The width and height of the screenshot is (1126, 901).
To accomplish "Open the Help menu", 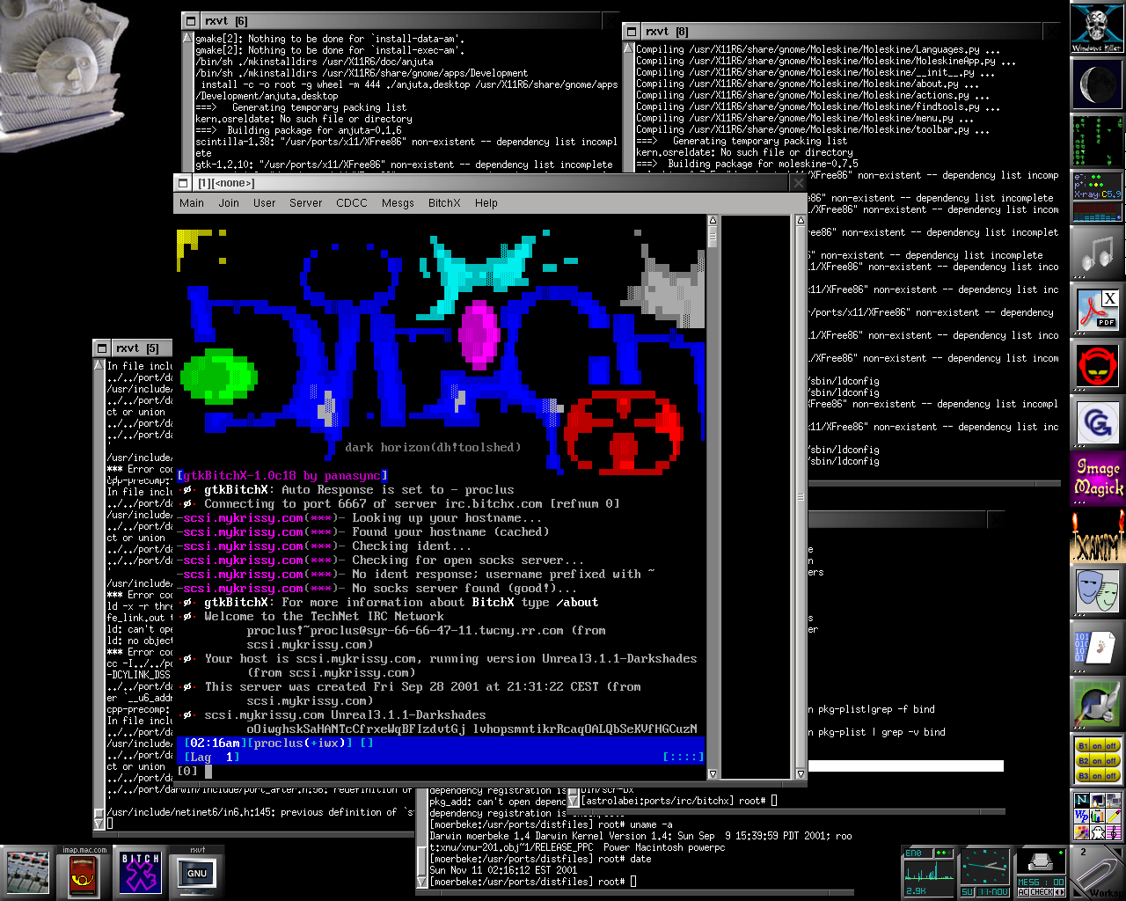I will (x=486, y=203).
